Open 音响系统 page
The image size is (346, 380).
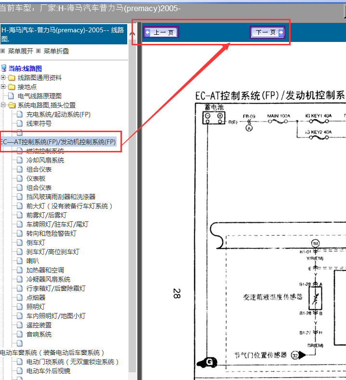click(x=39, y=335)
